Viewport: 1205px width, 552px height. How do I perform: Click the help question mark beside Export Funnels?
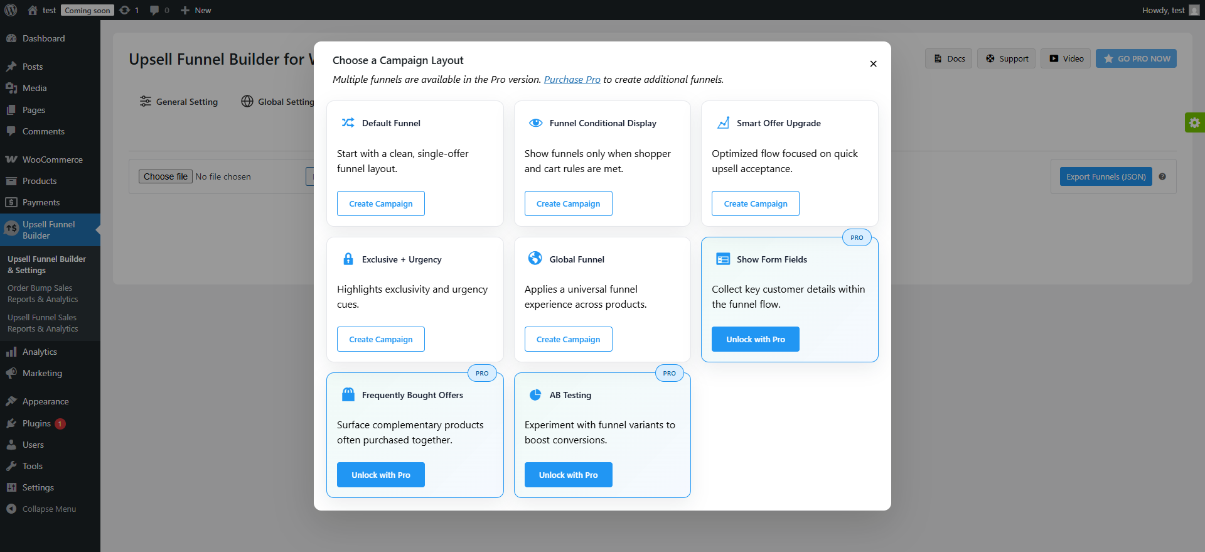click(x=1162, y=176)
